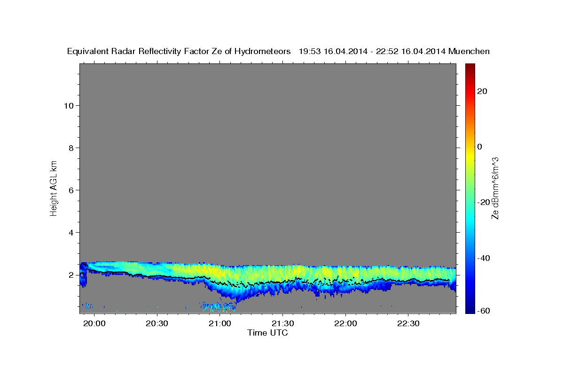Viewport: 564px width, 376px height.
Task: Click the colorbar value '-40'
Action: [x=484, y=258]
